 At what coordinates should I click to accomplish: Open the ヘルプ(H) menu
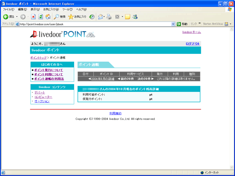point(82,10)
